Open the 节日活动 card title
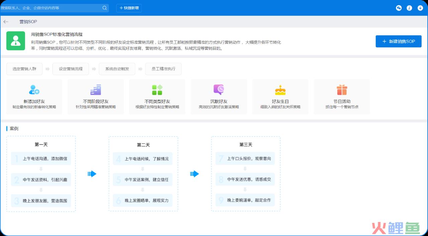428x236 pixels. coord(342,101)
